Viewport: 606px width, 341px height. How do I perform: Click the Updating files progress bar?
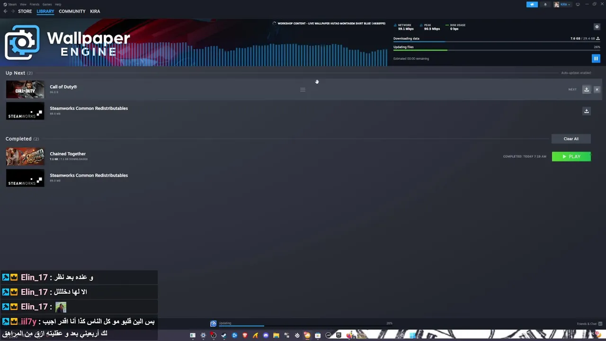point(497,50)
